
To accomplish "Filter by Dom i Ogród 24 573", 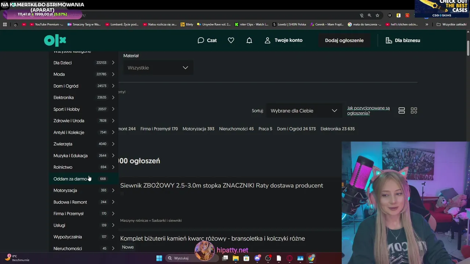I will pyautogui.click(x=296, y=129).
